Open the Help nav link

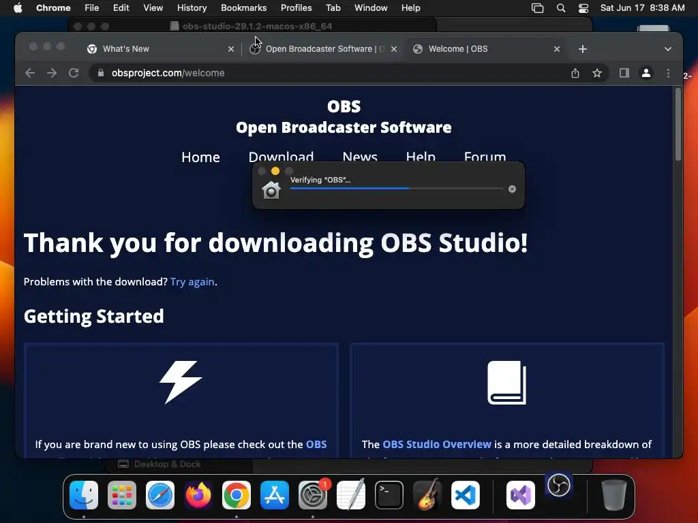point(421,156)
